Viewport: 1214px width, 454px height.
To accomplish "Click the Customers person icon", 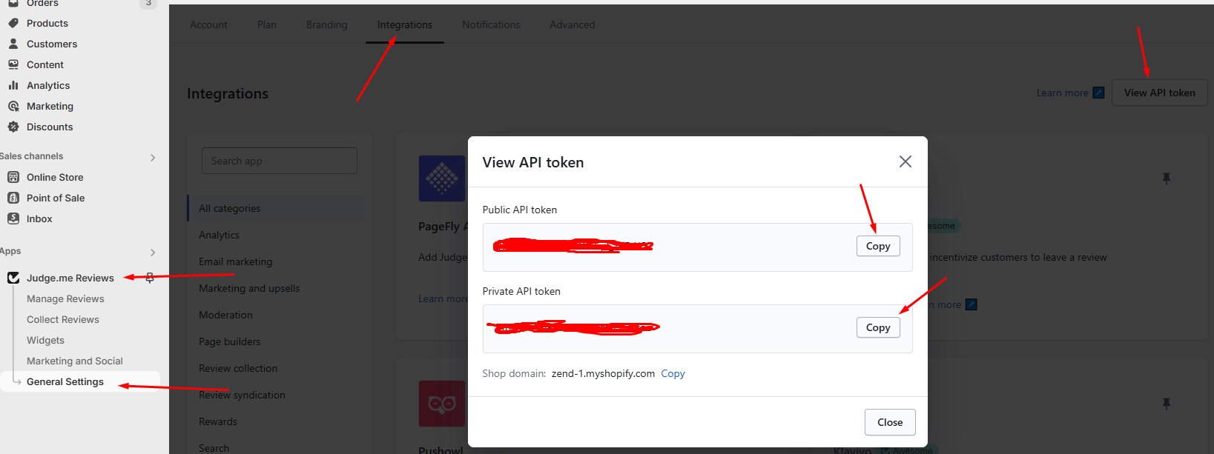I will (13, 44).
